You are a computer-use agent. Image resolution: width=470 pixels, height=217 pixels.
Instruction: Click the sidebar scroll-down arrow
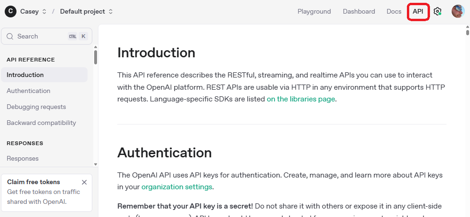click(x=96, y=164)
